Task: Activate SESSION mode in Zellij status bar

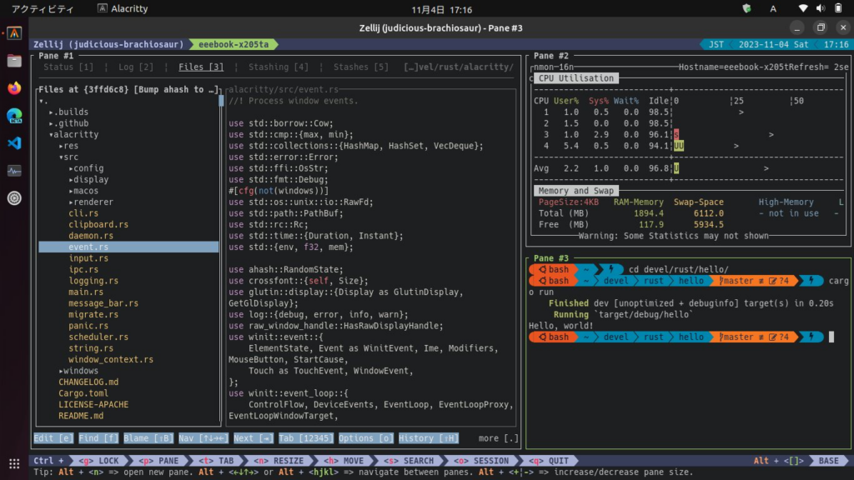Action: [x=481, y=461]
